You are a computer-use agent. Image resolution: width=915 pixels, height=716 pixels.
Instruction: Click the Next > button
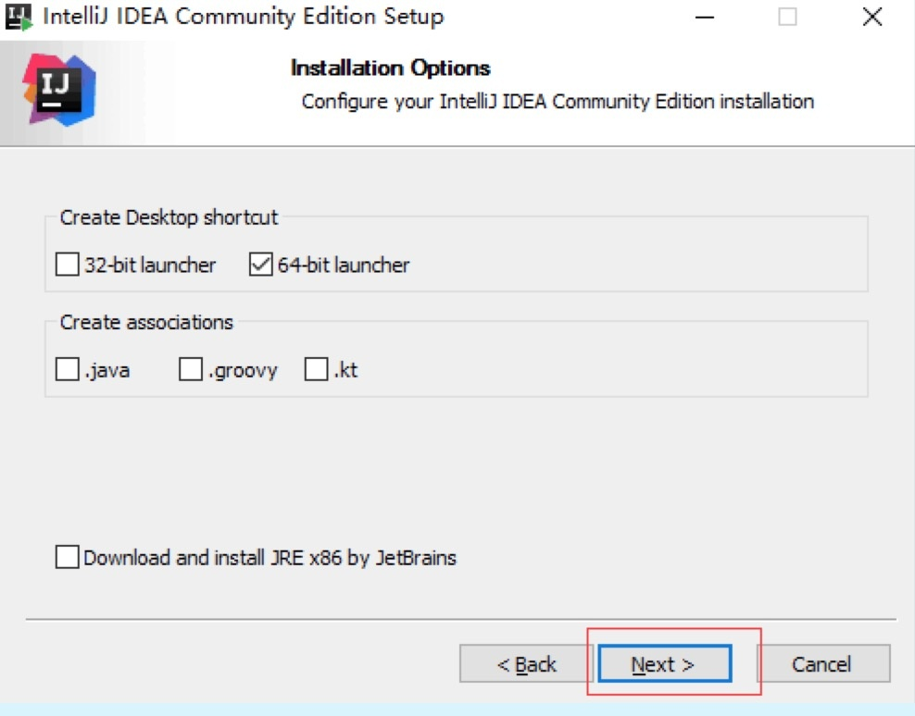click(x=665, y=663)
